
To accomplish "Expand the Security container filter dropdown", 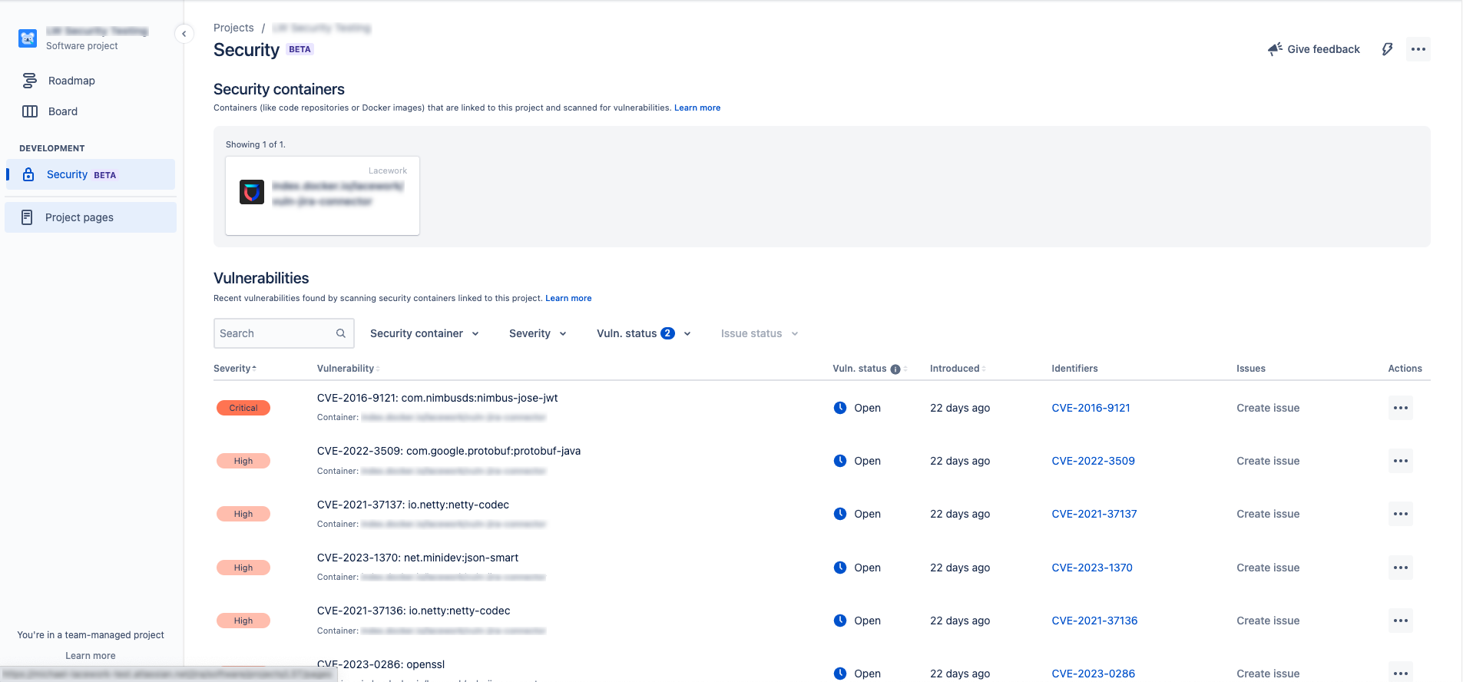I will click(x=425, y=333).
